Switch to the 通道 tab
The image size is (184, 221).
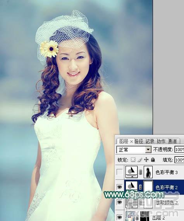tap(172, 141)
